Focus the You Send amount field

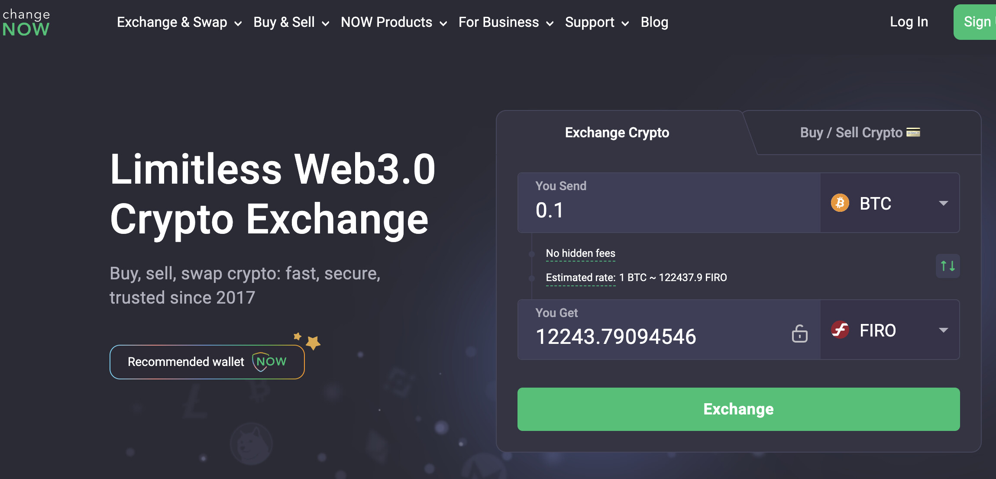point(669,203)
